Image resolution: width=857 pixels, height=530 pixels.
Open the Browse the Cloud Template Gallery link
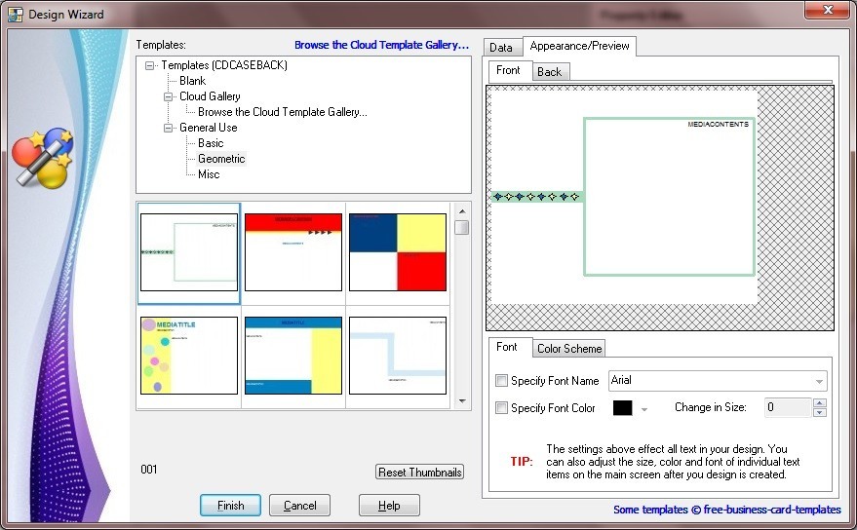[x=381, y=45]
